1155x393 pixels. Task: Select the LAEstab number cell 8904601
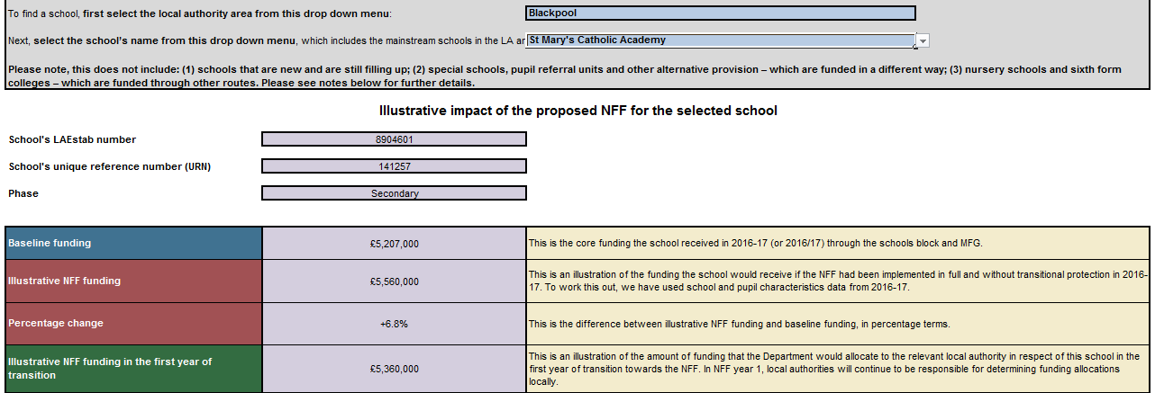394,139
